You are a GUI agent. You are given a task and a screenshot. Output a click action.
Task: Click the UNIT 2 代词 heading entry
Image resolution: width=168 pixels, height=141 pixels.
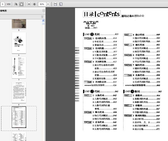click(101, 91)
